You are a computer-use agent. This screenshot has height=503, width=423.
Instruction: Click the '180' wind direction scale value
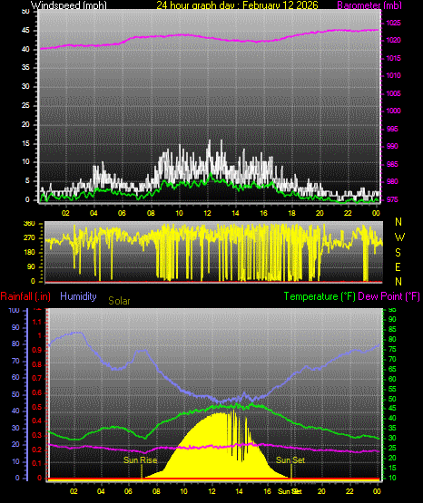pyautogui.click(x=29, y=253)
